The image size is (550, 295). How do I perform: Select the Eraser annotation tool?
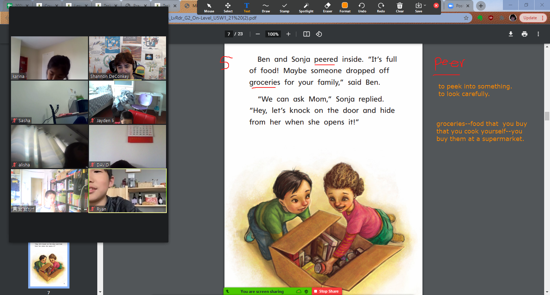pos(328,8)
